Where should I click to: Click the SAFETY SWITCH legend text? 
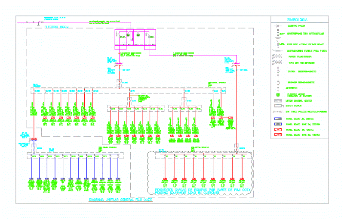point(294,106)
